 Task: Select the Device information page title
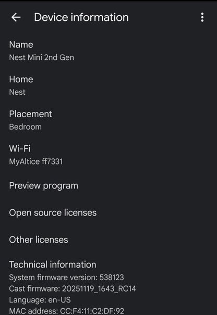pyautogui.click(x=81, y=17)
